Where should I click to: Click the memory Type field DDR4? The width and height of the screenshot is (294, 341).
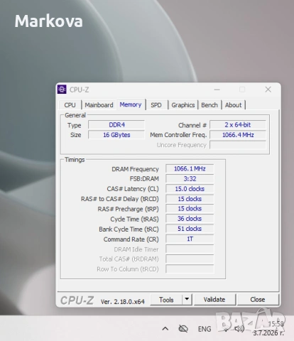[x=116, y=125]
